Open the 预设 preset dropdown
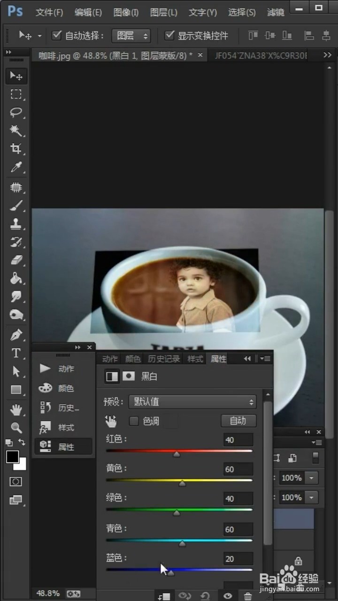The image size is (338, 601). (192, 402)
